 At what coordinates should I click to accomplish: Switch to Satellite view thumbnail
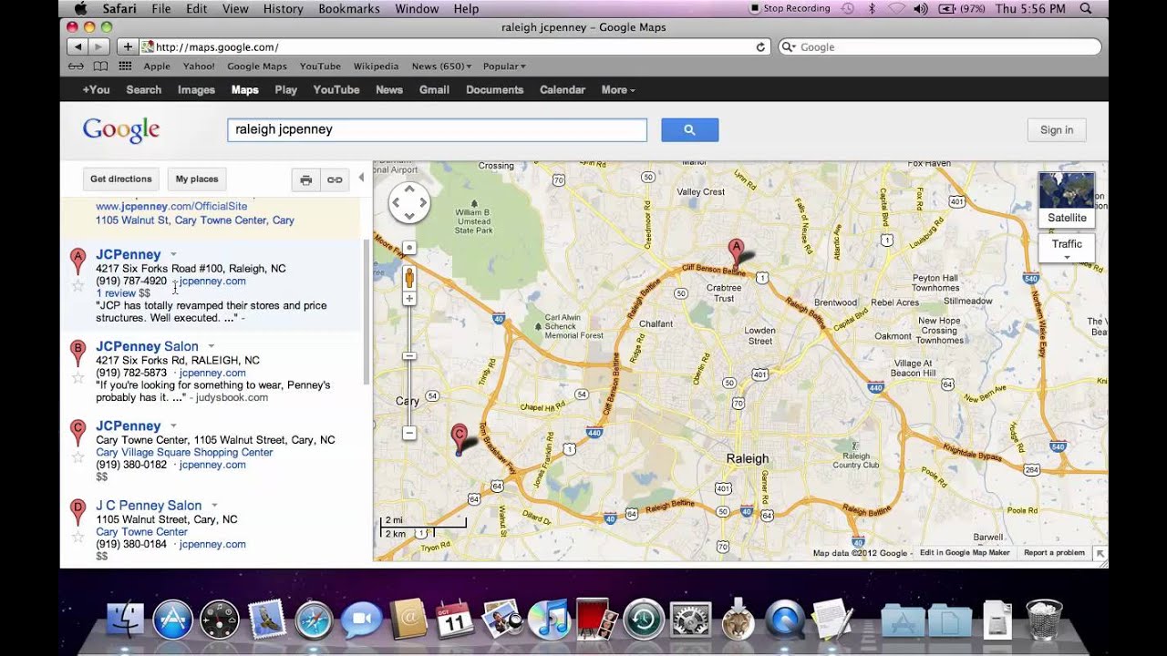pos(1067,200)
